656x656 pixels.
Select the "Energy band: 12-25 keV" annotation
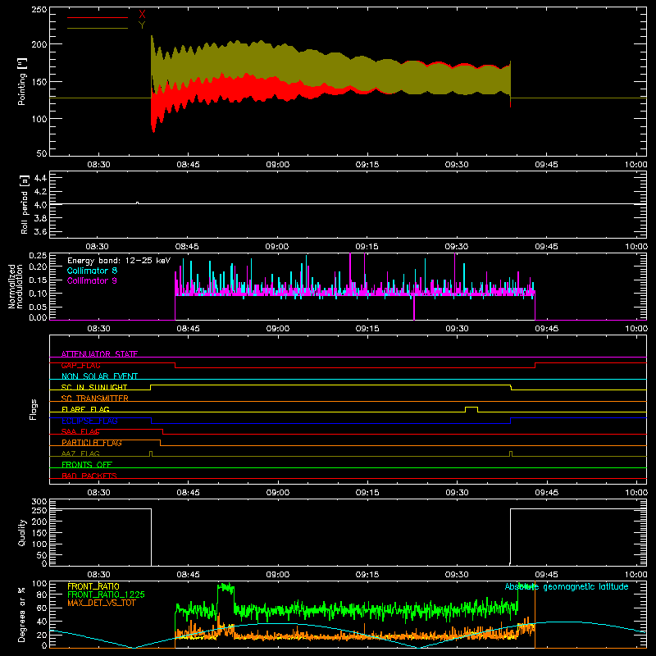119,261
